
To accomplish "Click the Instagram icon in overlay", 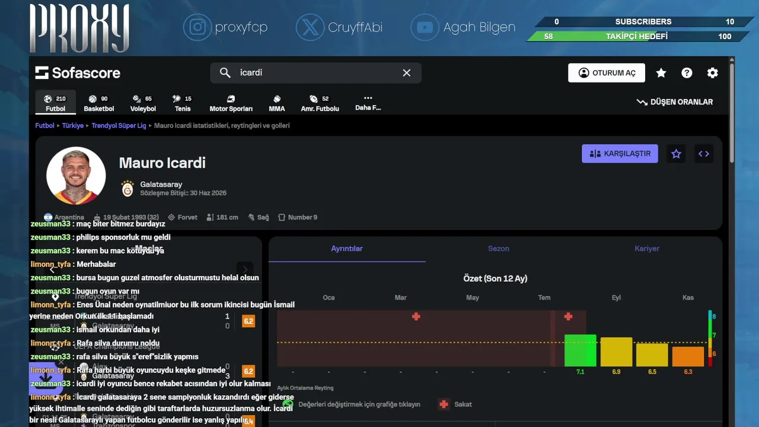I will (197, 27).
